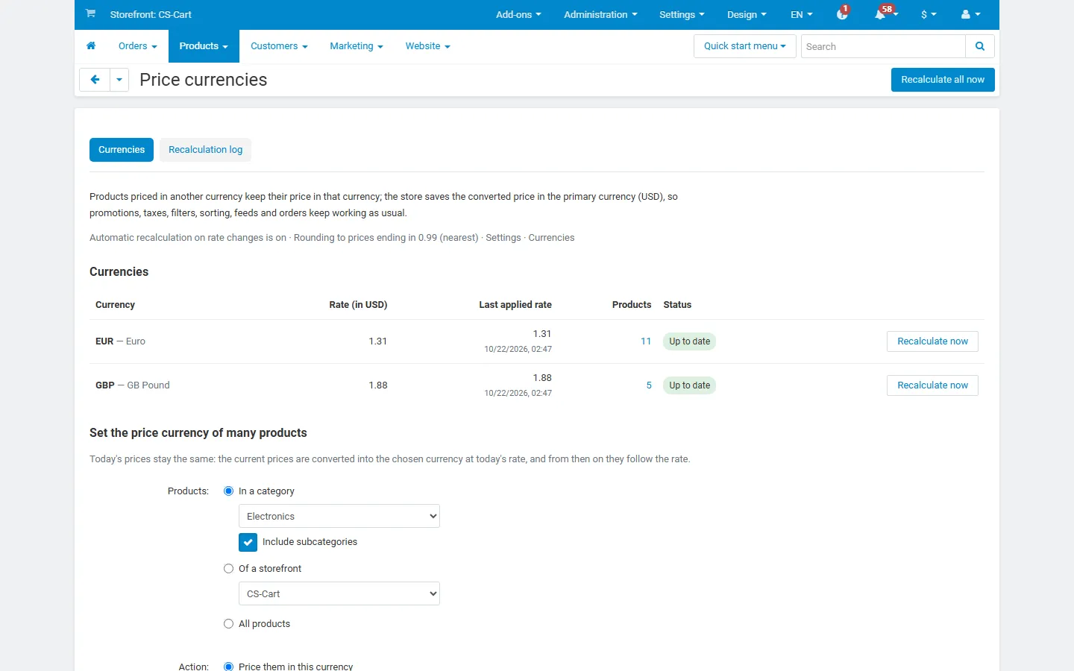Open the Design menu
1074x671 pixels.
[x=747, y=14]
